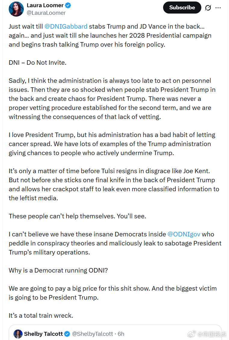
Task: Click the "It's a total train wreck." sentence
Action: tap(41, 316)
